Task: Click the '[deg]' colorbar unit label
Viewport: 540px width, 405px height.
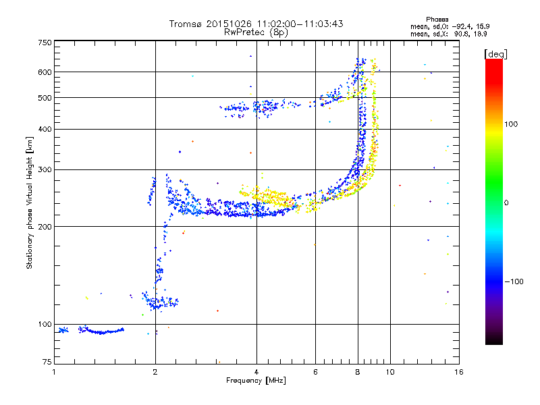Action: (x=495, y=55)
